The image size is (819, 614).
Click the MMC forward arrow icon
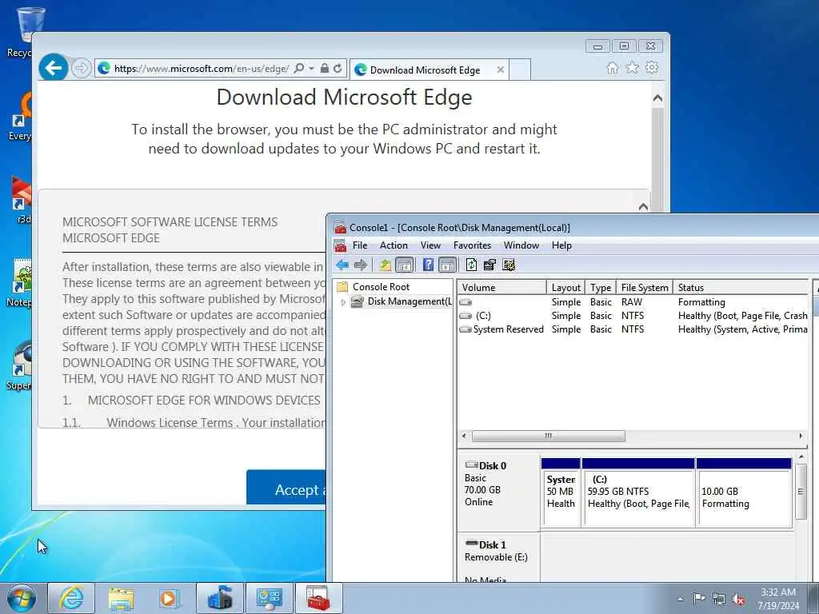coord(361,265)
